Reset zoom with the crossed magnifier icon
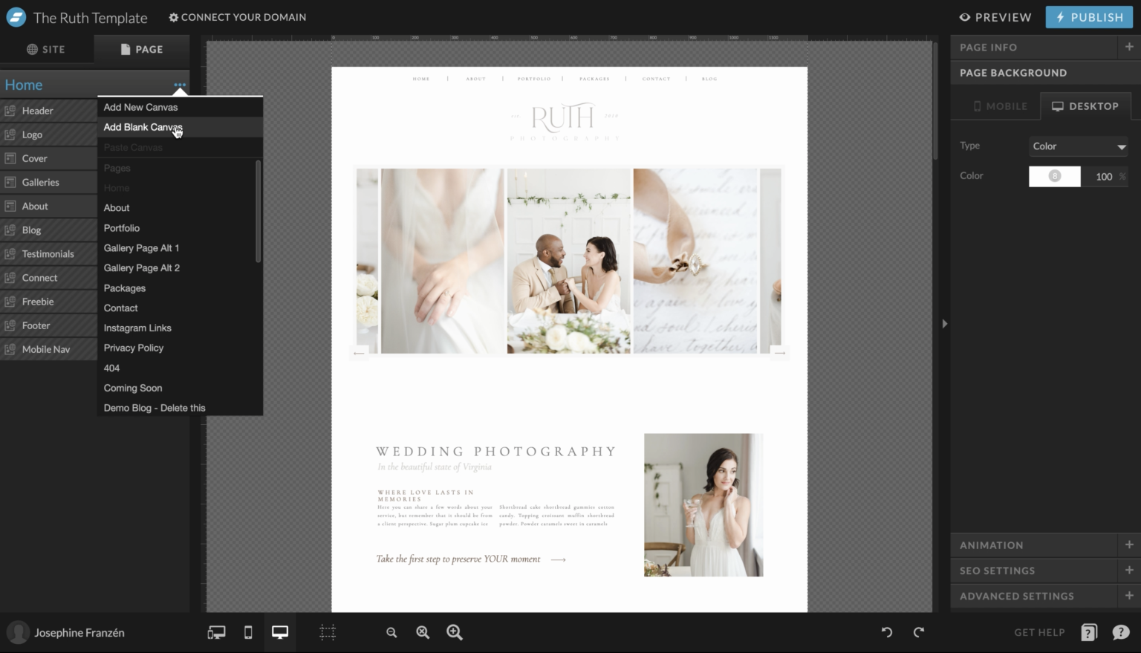 pos(423,632)
